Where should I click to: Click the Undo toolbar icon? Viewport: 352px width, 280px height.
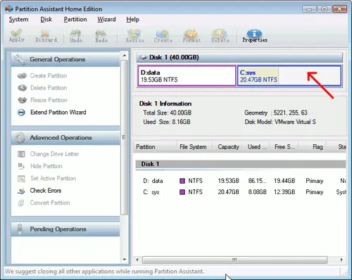(x=76, y=36)
